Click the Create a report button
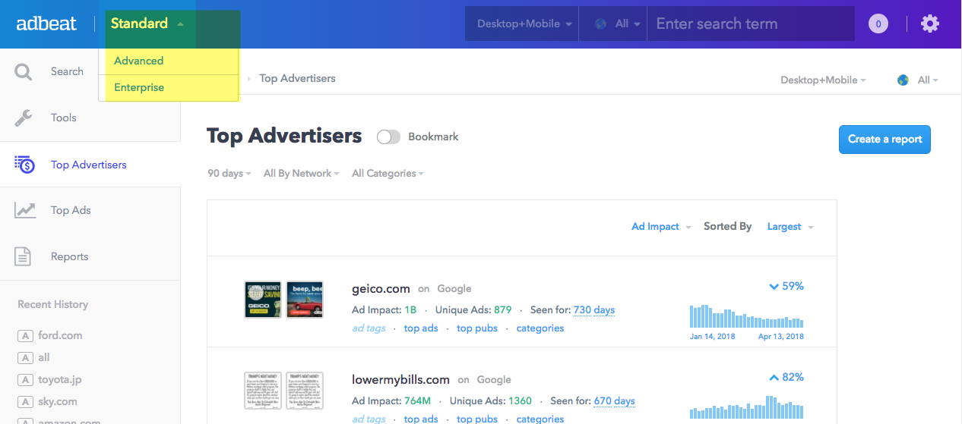Viewport: 962px width, 424px height. tap(884, 140)
